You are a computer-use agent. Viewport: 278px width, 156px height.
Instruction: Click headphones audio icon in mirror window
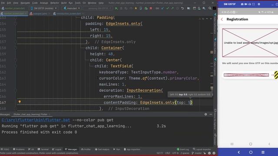pyautogui.click(x=250, y=4)
